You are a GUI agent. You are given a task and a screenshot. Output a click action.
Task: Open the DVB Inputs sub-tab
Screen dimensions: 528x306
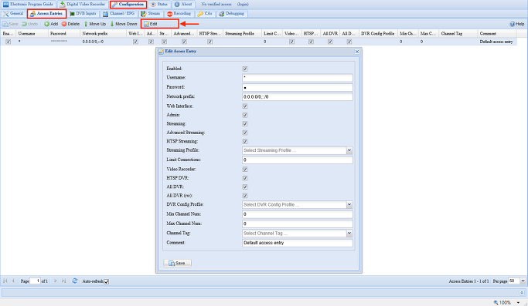pyautogui.click(x=83, y=13)
